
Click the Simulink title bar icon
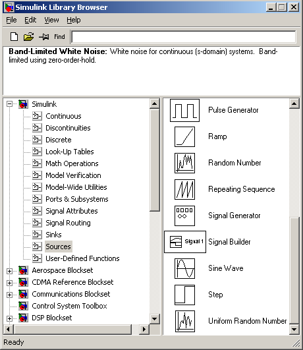(9, 7)
